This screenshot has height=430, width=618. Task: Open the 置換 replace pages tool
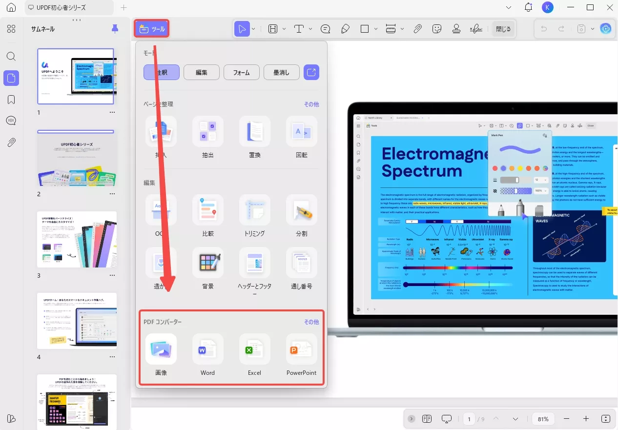point(255,137)
